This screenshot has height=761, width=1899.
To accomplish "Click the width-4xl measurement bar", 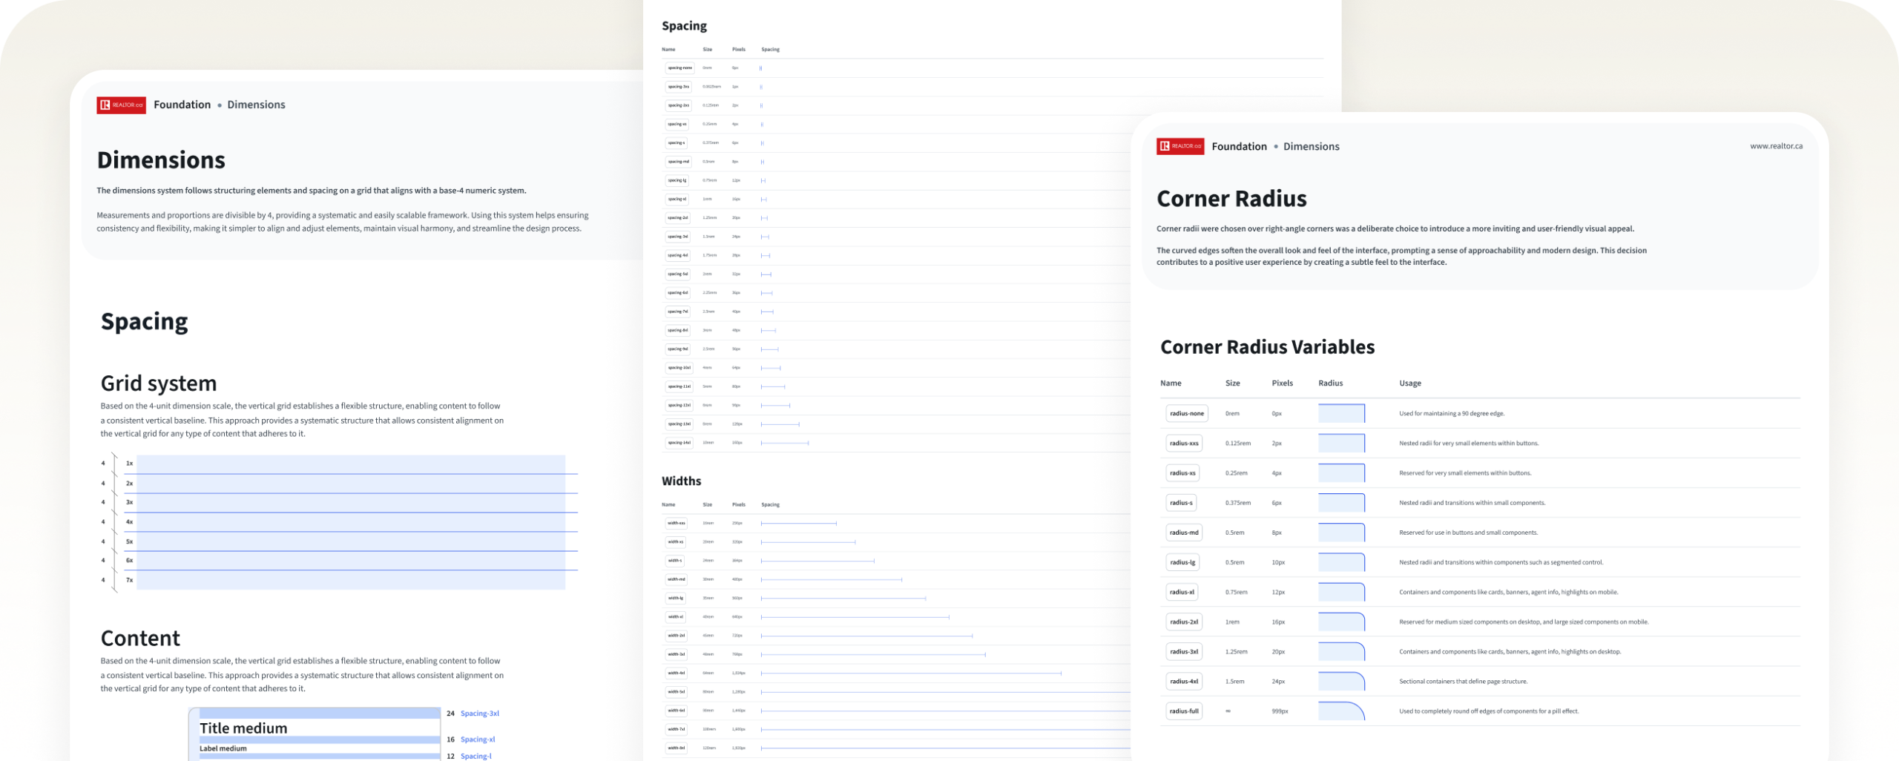I will (911, 673).
